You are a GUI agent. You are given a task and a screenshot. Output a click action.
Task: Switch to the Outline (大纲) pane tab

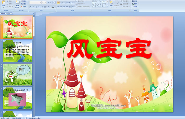pyautogui.click(x=9, y=14)
